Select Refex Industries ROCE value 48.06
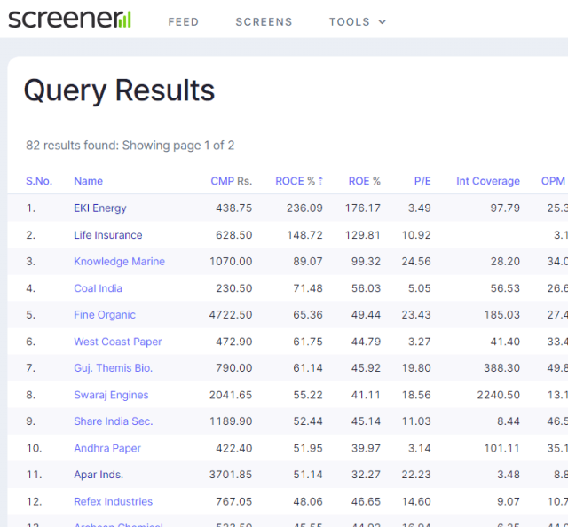This screenshot has height=527, width=568. pos(308,501)
